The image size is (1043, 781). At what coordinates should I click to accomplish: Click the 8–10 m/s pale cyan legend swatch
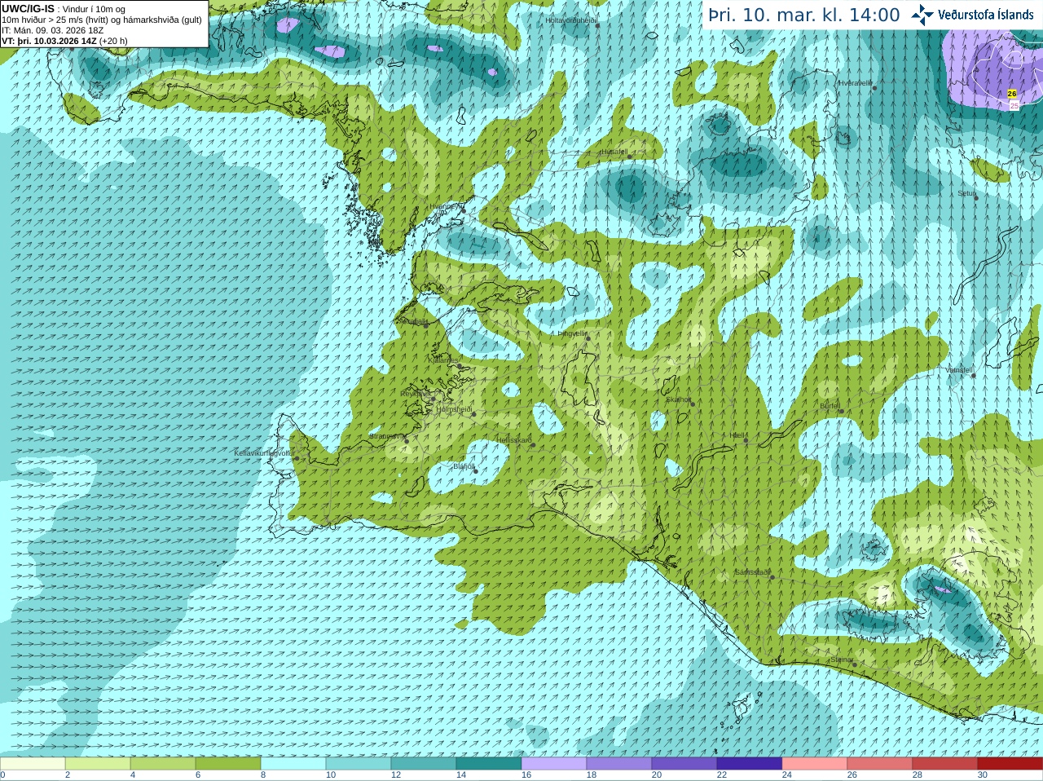click(293, 764)
